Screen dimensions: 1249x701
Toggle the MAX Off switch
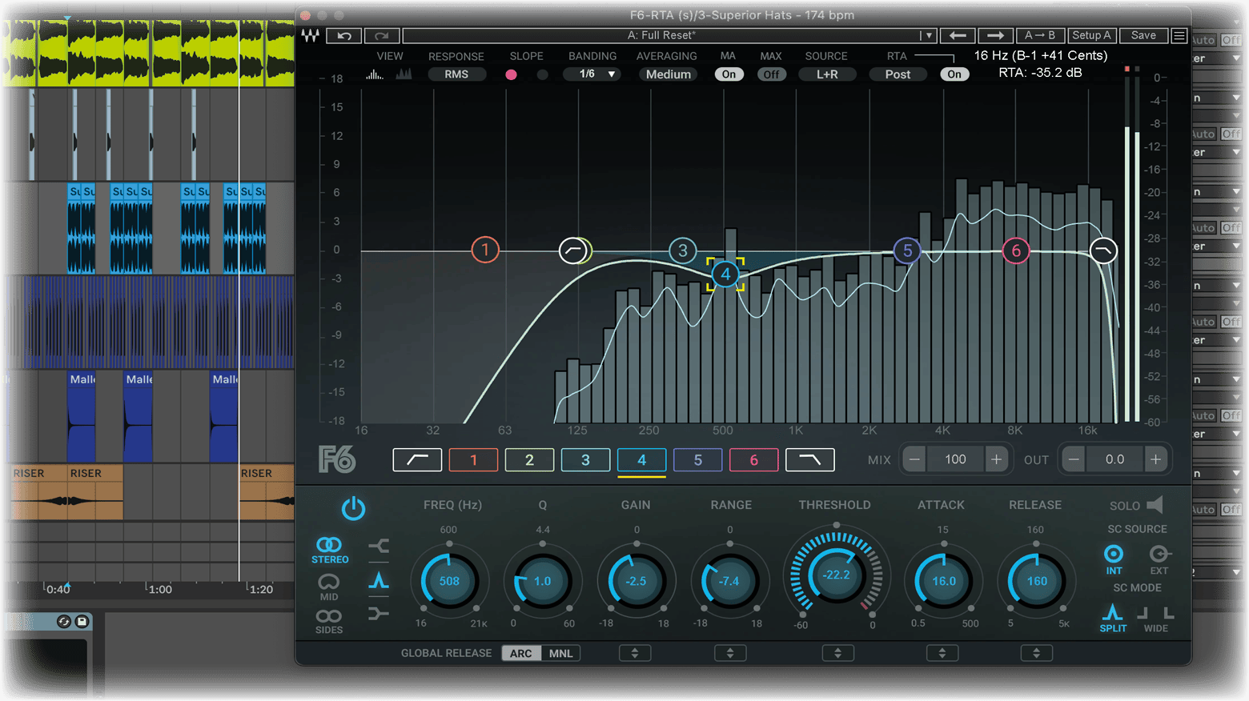tap(771, 74)
